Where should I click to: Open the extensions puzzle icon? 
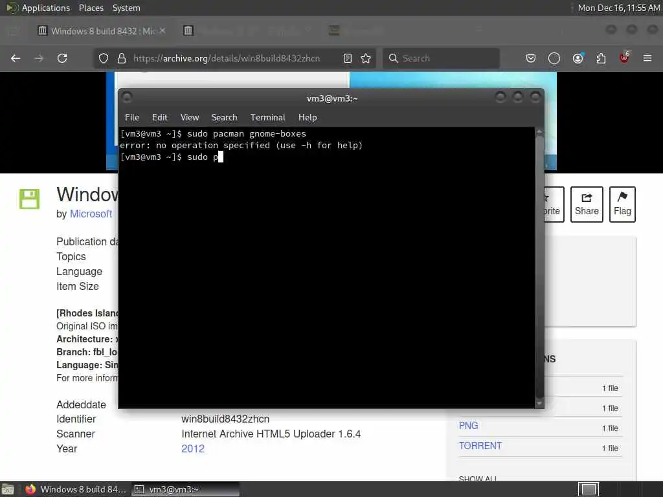click(x=601, y=58)
